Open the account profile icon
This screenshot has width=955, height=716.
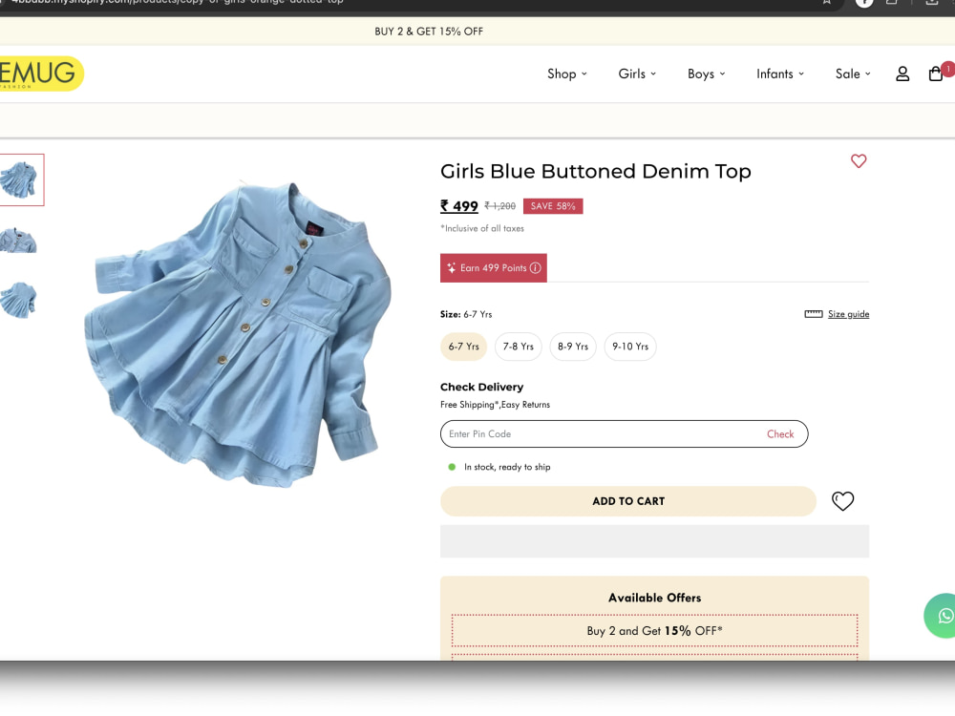tap(902, 74)
